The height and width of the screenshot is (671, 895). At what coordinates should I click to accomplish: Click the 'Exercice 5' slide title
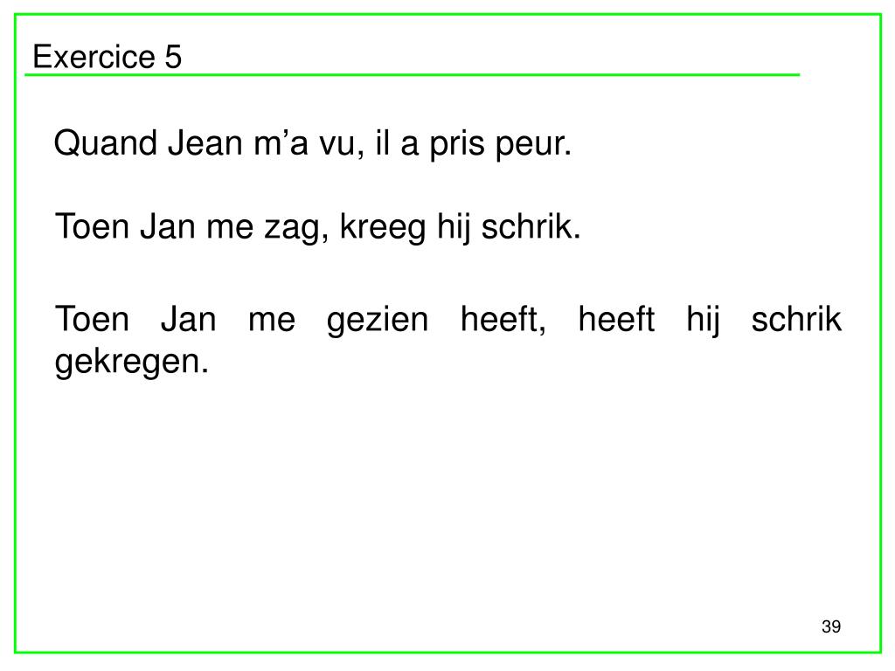click(x=108, y=57)
